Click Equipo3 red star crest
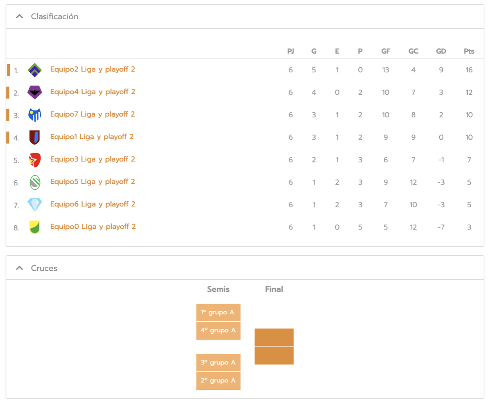490x405 pixels. 35,160
